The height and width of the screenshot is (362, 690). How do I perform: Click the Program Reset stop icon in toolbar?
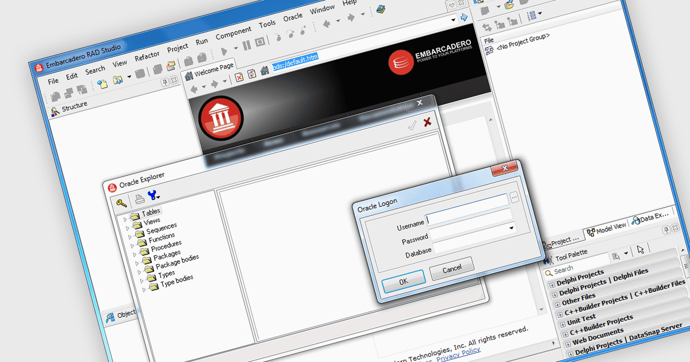[x=260, y=42]
